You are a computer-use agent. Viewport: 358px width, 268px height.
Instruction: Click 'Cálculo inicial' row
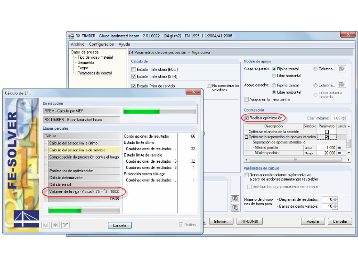pyautogui.click(x=84, y=185)
